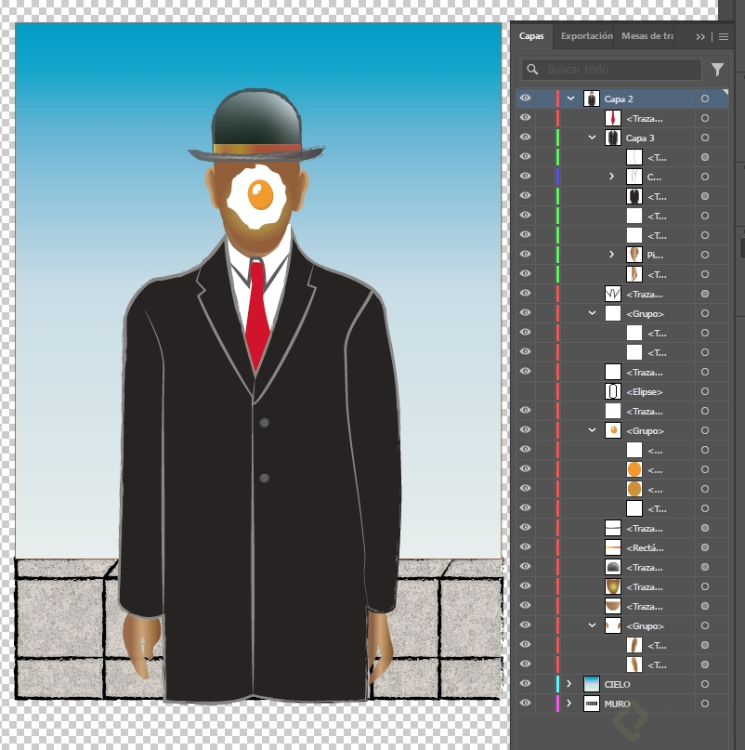Hide the red tie Traza path
745x750 pixels.
coord(526,118)
